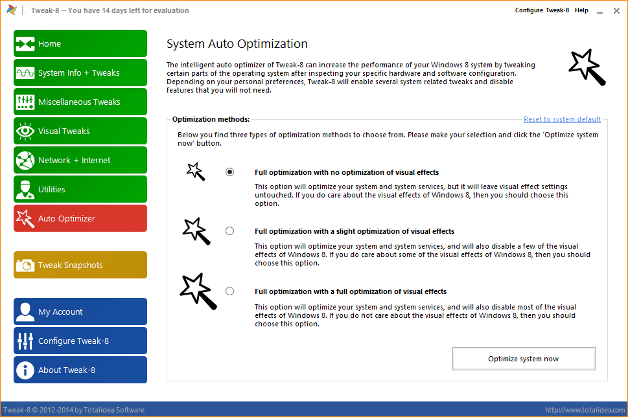This screenshot has width=628, height=417.
Task: Click the copyright Totalidea Software footer text
Action: coord(74,410)
